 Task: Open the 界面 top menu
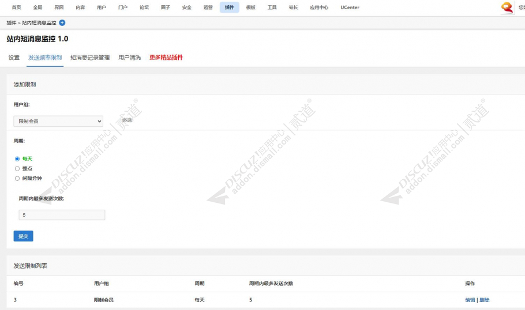tap(59, 7)
